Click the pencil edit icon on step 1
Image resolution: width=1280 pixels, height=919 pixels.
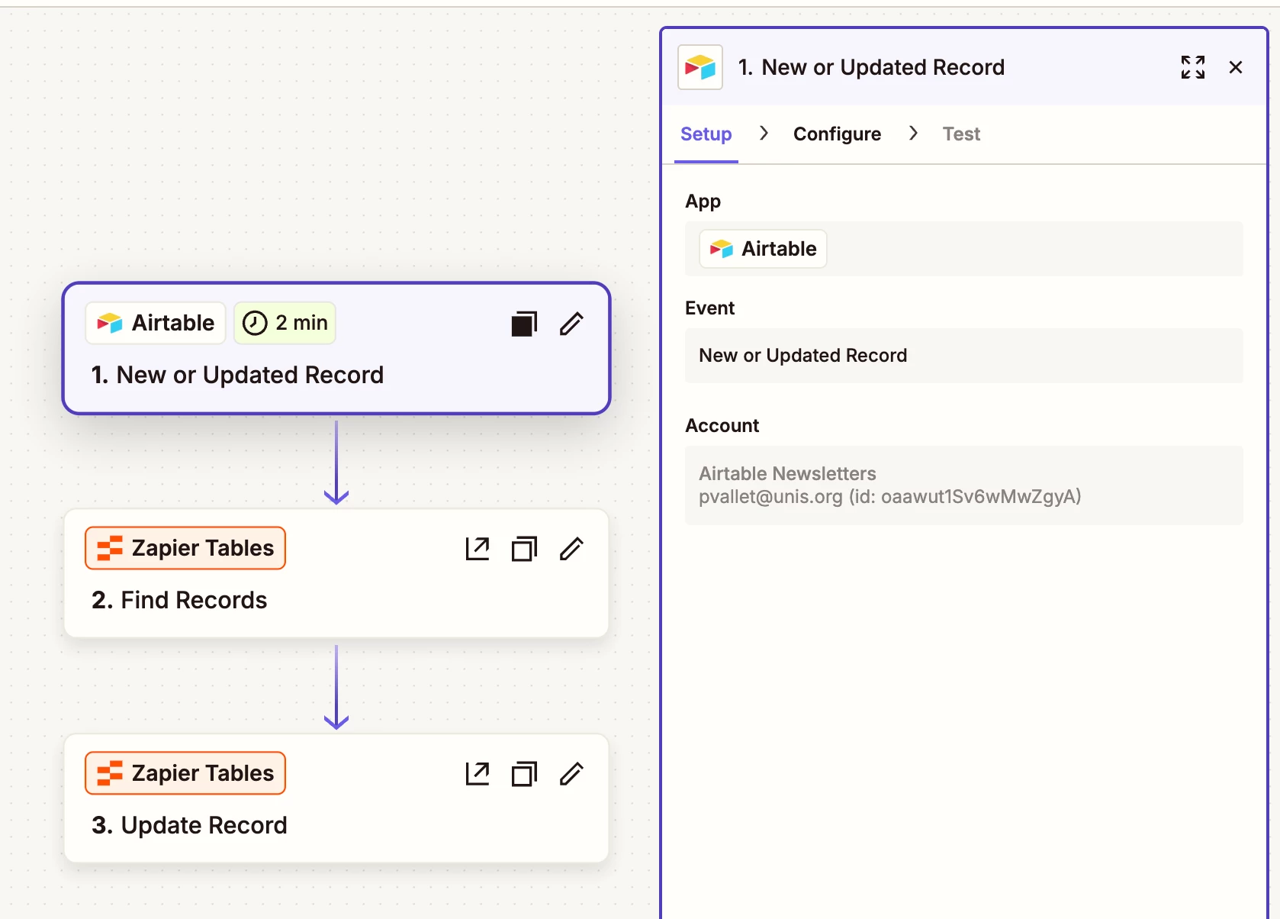click(571, 324)
